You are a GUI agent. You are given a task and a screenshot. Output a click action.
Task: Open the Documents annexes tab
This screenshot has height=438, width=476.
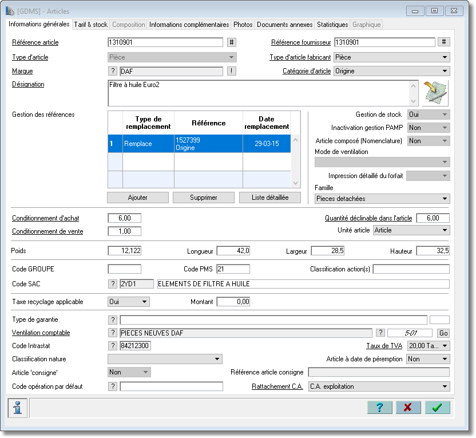click(284, 25)
